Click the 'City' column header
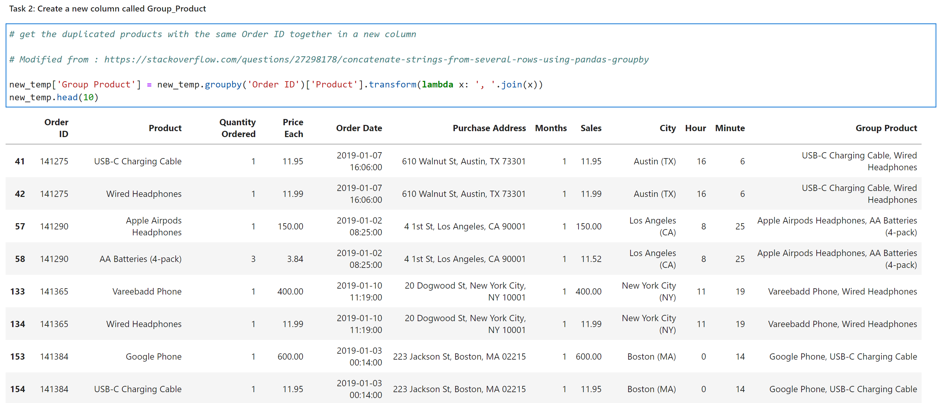 (x=667, y=128)
